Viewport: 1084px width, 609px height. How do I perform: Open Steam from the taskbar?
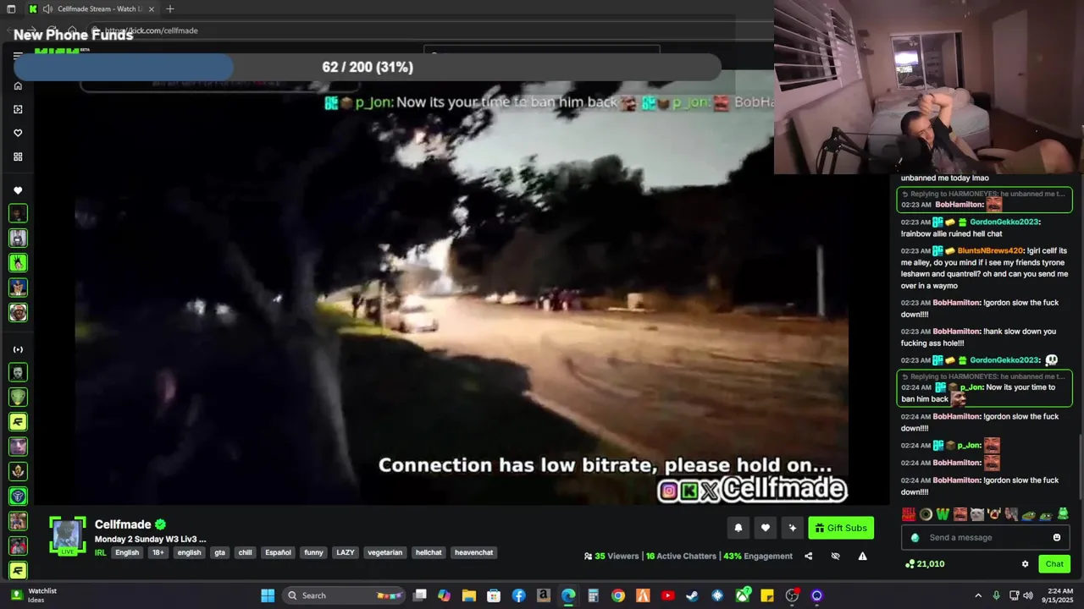[x=693, y=595]
